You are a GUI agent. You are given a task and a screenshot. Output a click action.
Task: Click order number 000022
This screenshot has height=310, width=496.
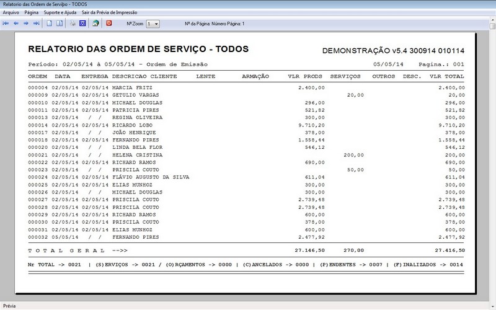click(38, 162)
